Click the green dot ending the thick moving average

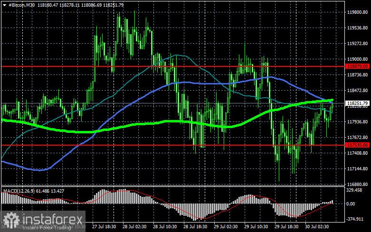[332, 100]
